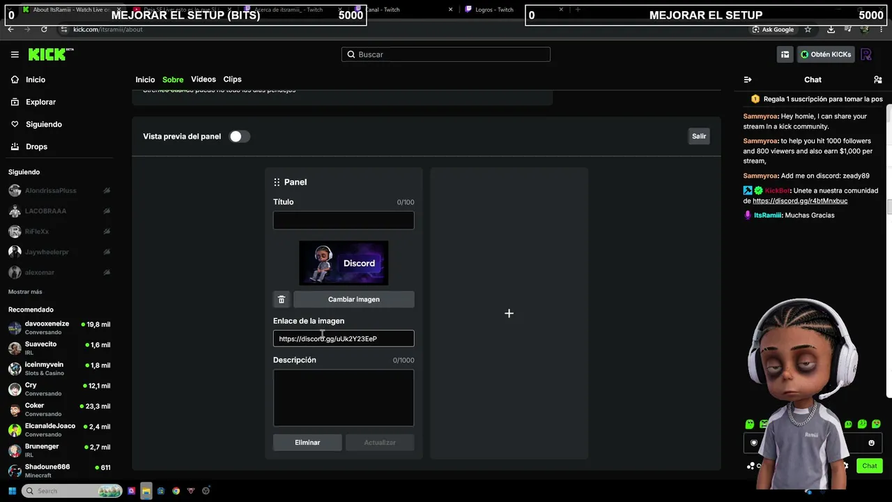Click Cambiar imagen button
892x502 pixels.
click(x=354, y=299)
